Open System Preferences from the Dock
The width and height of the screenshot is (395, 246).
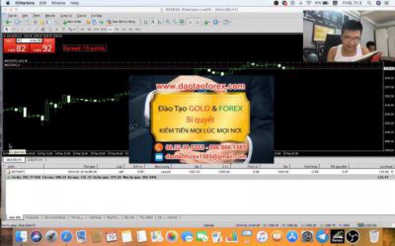tap(307, 236)
